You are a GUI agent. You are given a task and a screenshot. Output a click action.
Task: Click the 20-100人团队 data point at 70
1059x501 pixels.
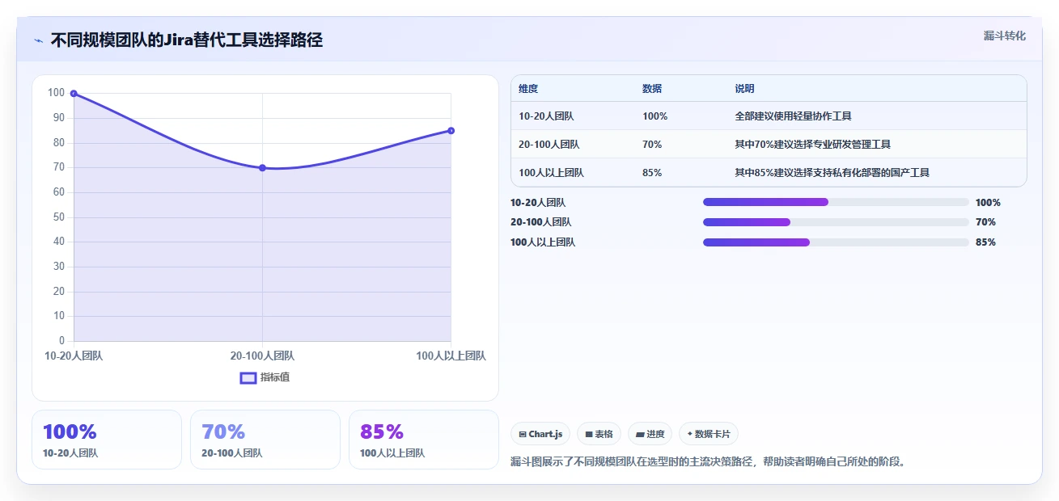point(262,168)
